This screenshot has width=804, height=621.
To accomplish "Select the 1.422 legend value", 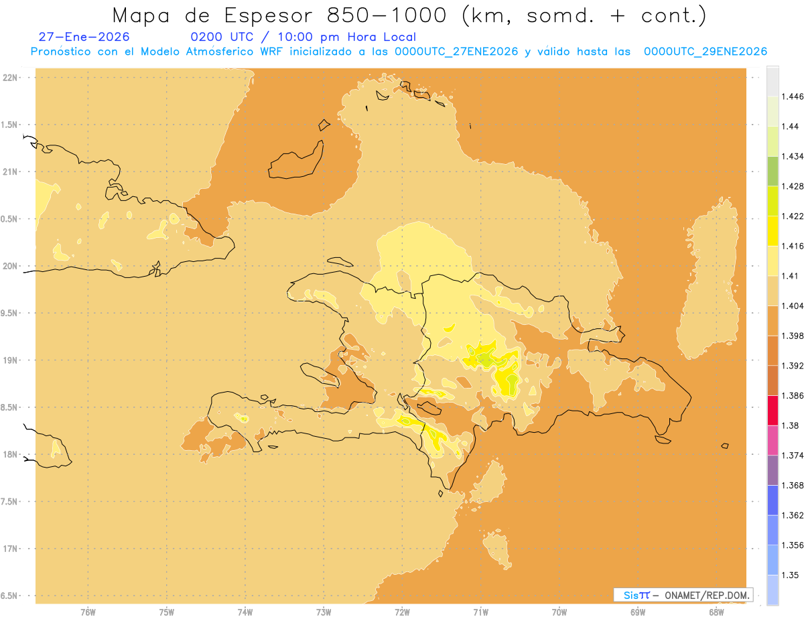I will (793, 216).
